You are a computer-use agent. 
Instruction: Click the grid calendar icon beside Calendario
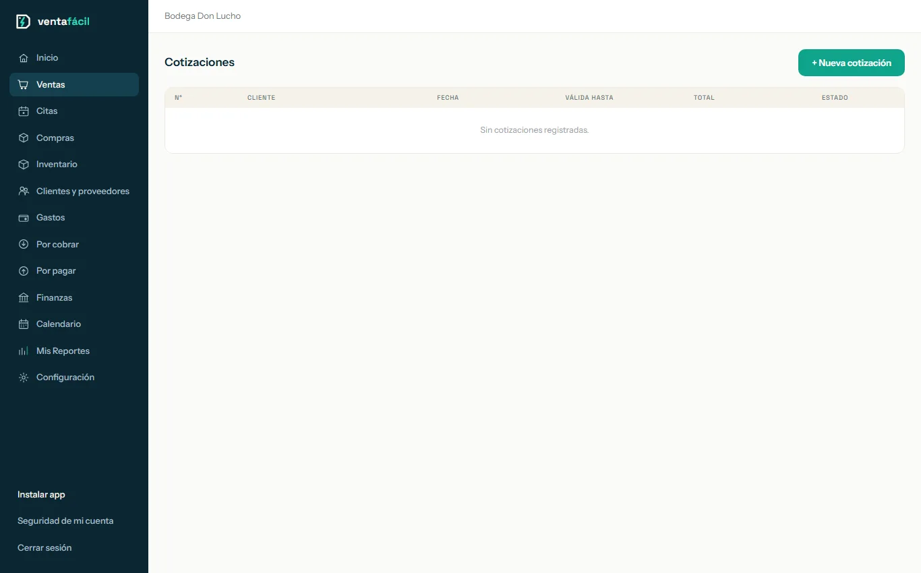(x=24, y=324)
